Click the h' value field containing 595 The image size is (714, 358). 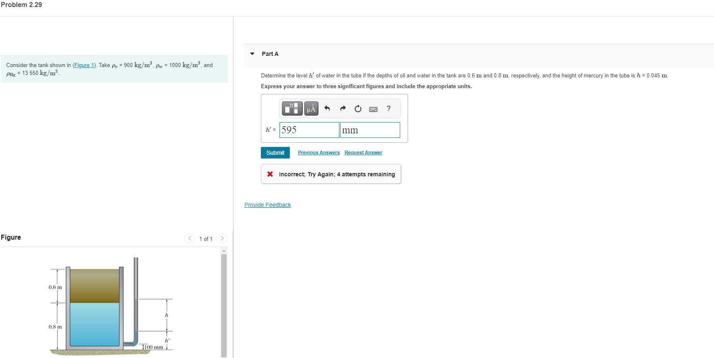(309, 130)
